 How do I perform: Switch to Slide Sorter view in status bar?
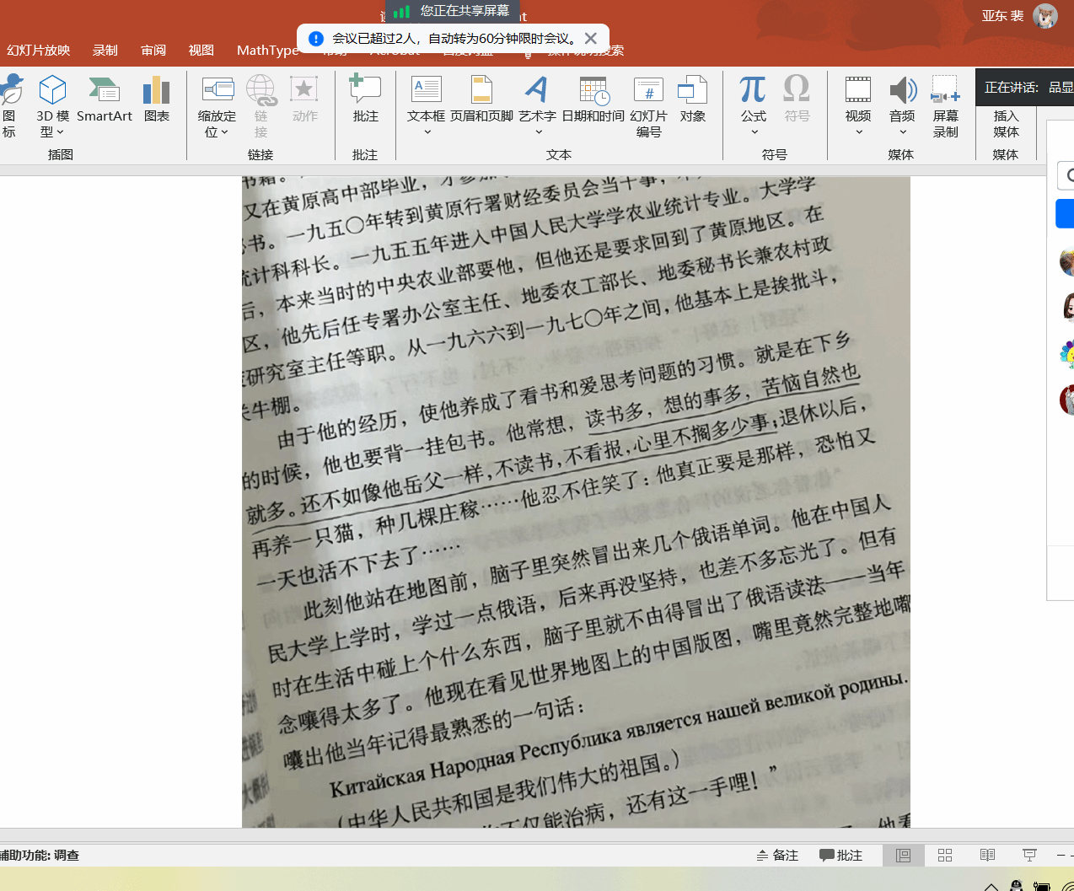tap(945, 855)
